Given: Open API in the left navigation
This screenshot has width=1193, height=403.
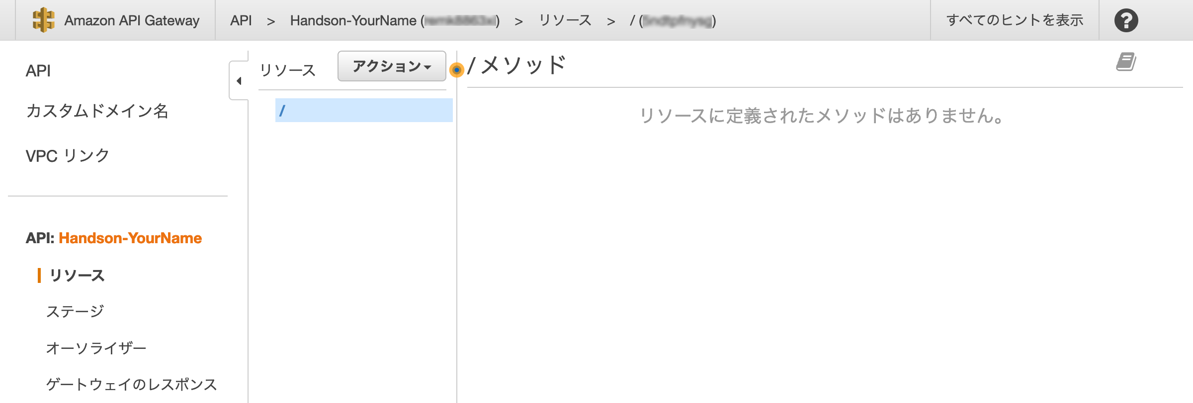Looking at the screenshot, I should (38, 71).
